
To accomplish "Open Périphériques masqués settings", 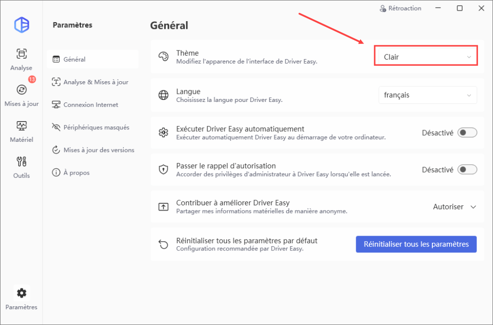I will (93, 127).
